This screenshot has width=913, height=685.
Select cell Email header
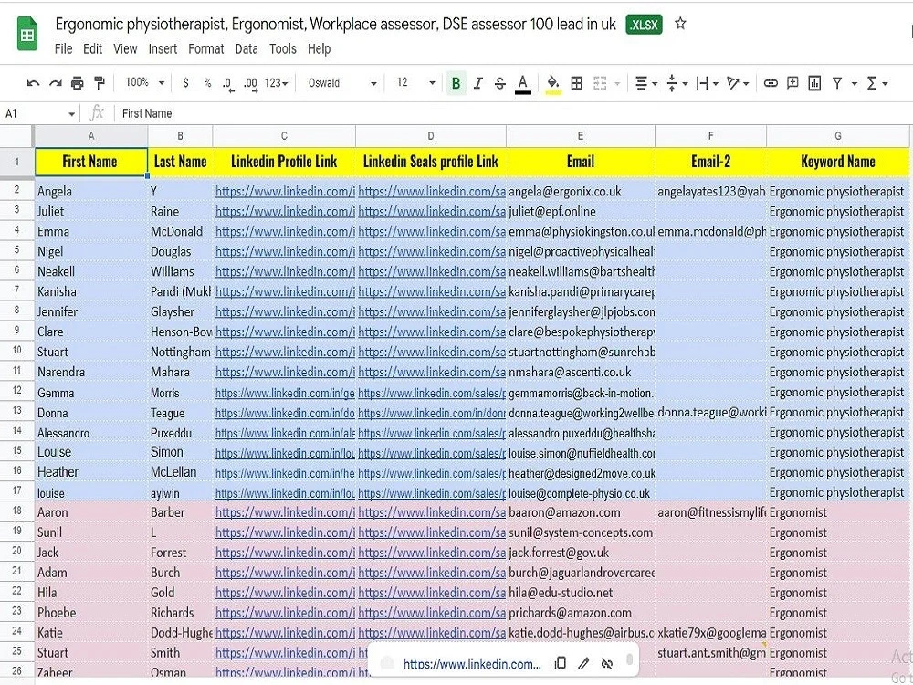pyautogui.click(x=581, y=162)
